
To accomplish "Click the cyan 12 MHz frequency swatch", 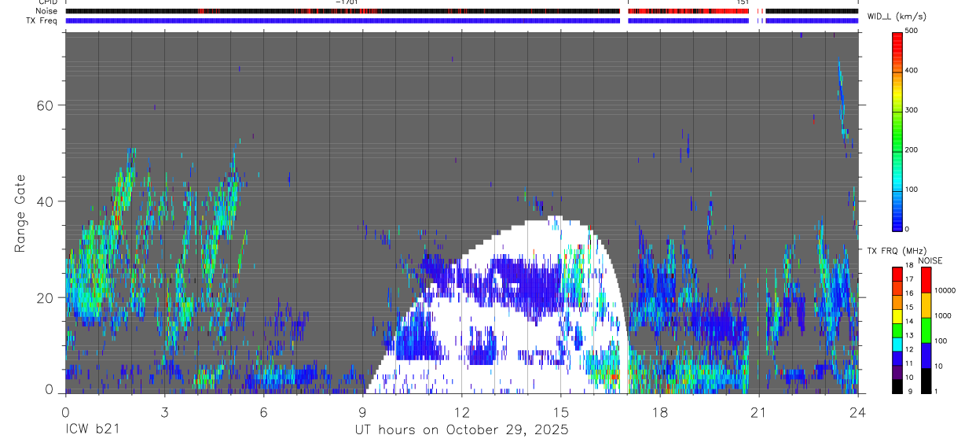I will pyautogui.click(x=897, y=345).
